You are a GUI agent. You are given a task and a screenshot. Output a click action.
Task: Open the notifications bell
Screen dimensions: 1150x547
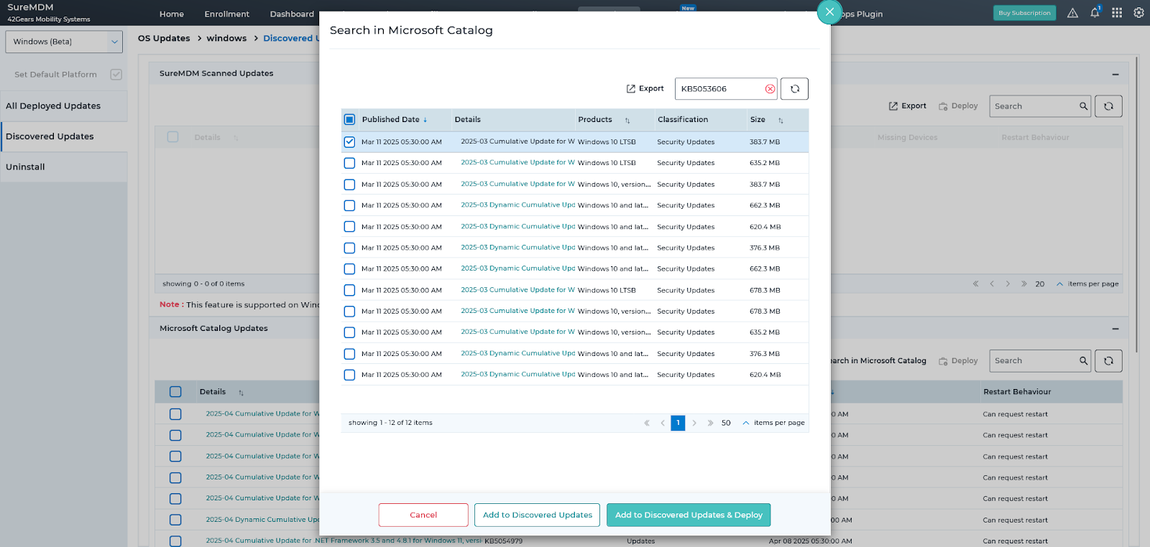coord(1095,13)
